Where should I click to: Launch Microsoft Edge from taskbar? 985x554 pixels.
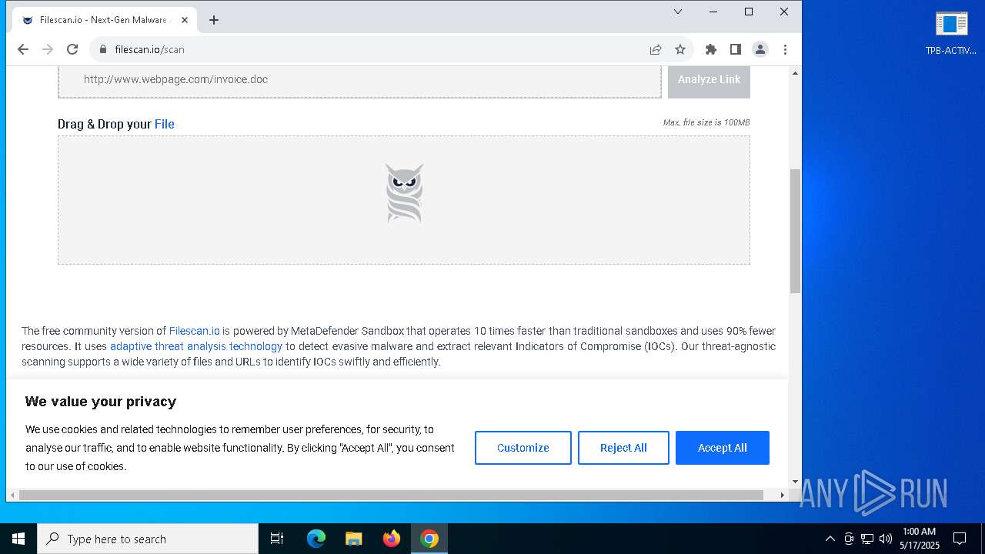316,539
